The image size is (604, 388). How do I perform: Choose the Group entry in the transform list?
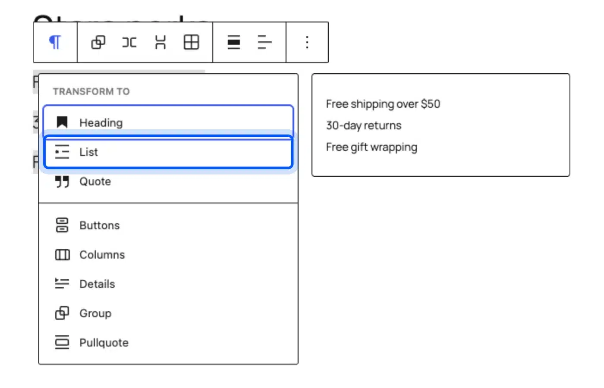point(168,313)
